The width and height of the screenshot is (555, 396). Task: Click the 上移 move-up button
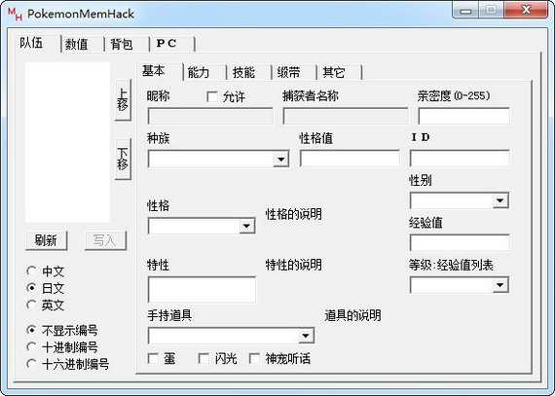pyautogui.click(x=123, y=100)
